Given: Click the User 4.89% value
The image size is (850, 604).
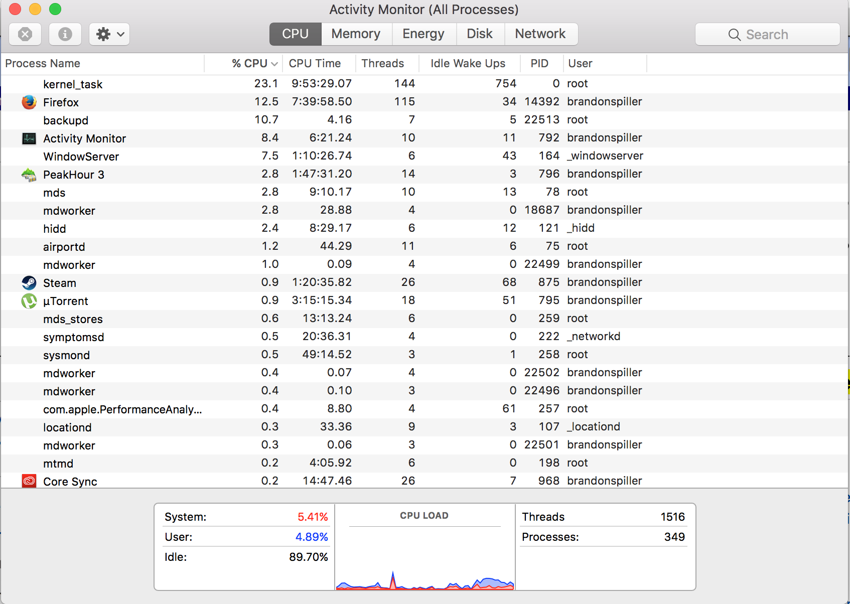Looking at the screenshot, I should (x=312, y=537).
